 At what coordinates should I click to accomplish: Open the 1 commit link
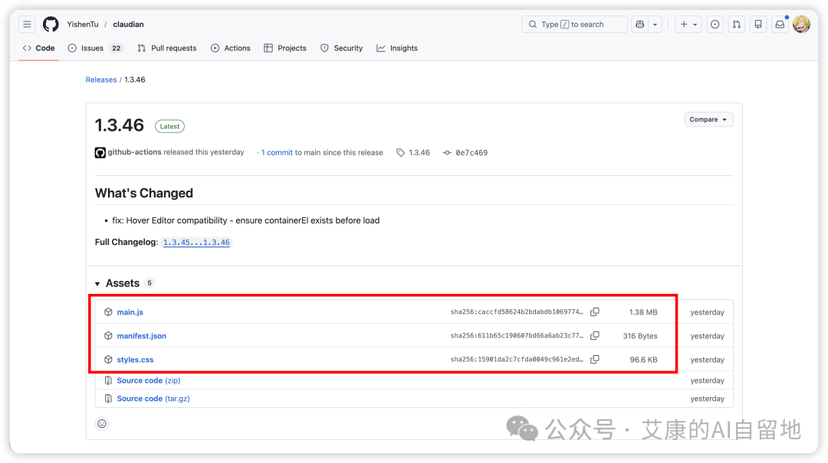277,152
